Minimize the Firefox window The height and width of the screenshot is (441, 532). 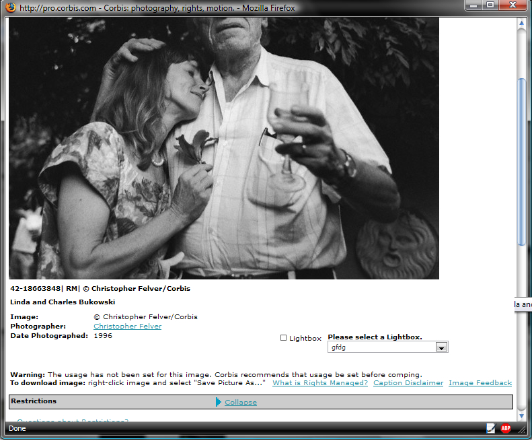click(x=473, y=5)
